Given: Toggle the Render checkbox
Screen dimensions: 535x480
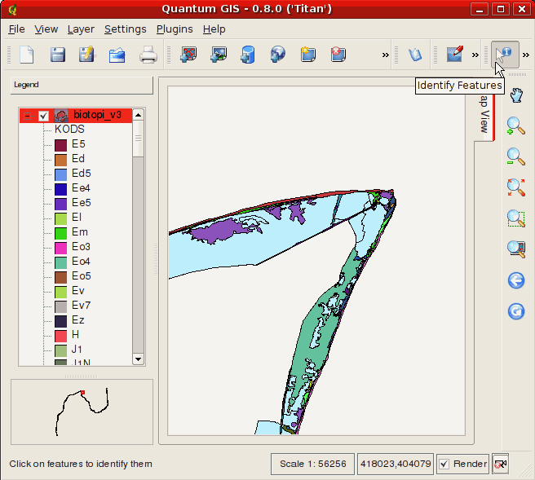Looking at the screenshot, I should pyautogui.click(x=444, y=464).
